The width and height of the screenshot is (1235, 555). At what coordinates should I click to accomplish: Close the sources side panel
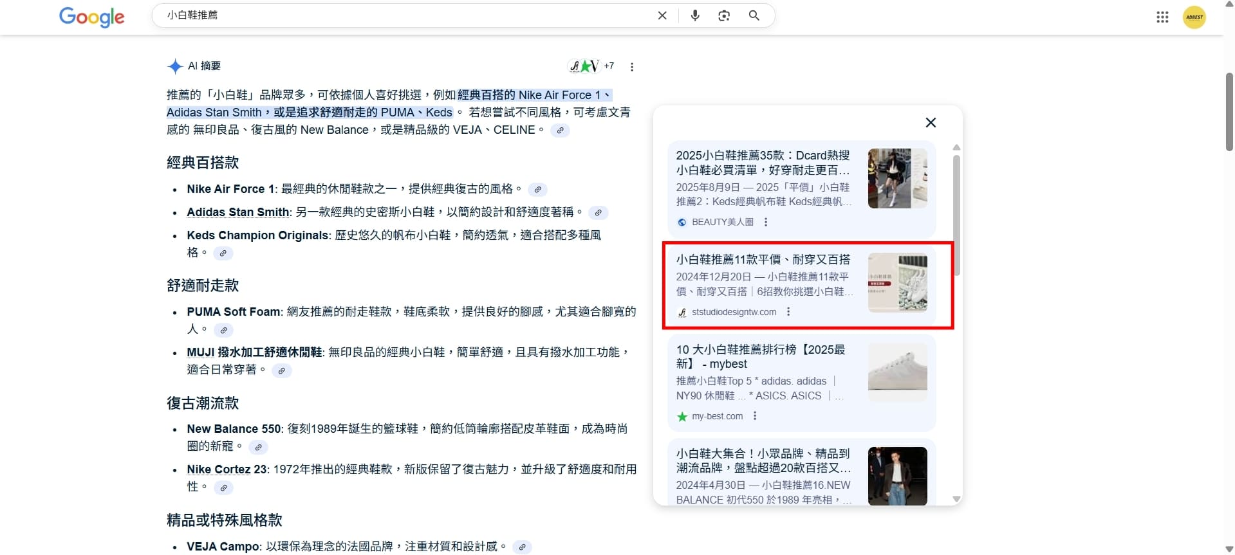pyautogui.click(x=930, y=122)
